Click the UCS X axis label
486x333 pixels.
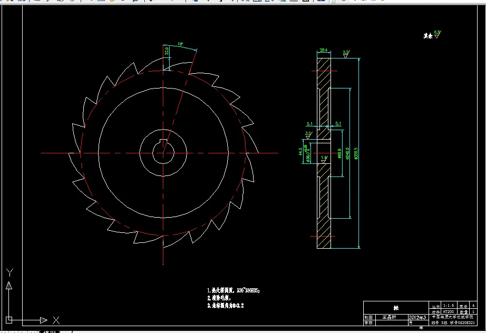(56, 320)
